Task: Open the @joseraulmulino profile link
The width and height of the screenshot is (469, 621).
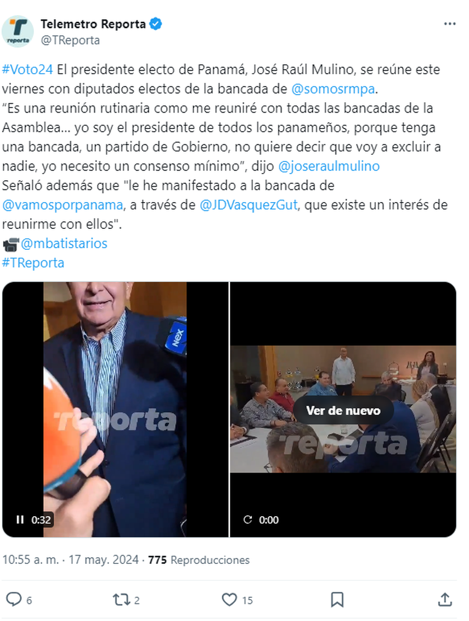Action: point(329,166)
